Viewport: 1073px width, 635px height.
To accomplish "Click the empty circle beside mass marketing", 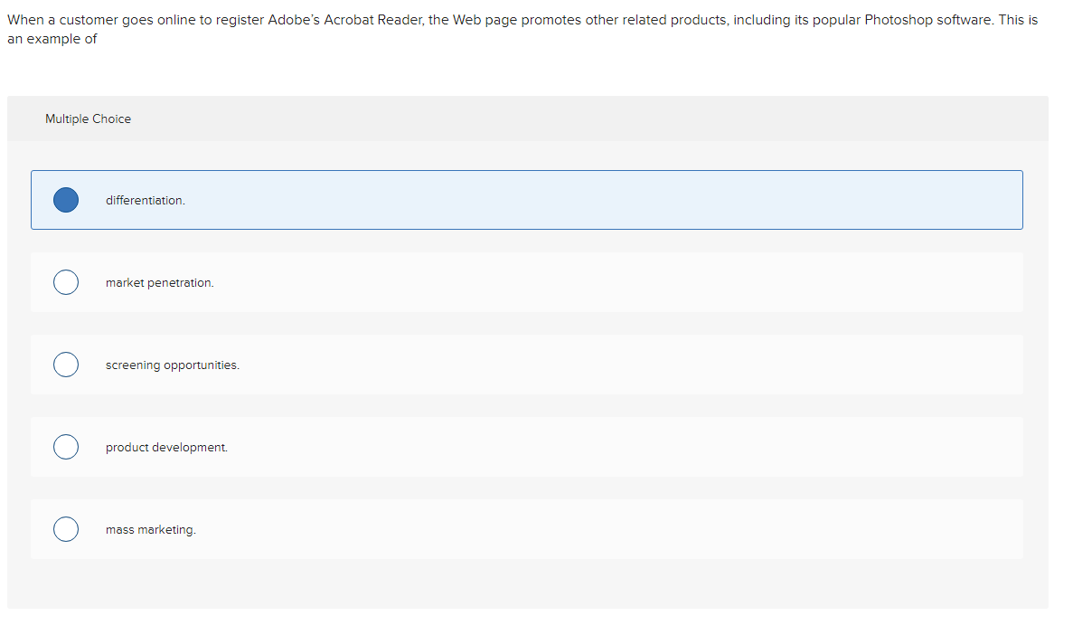I will click(66, 528).
